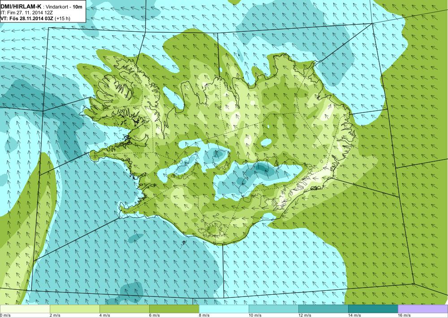The height and width of the screenshot is (318, 448).
Task: Click the '8 m/s' legend label
Action: pyautogui.click(x=204, y=315)
